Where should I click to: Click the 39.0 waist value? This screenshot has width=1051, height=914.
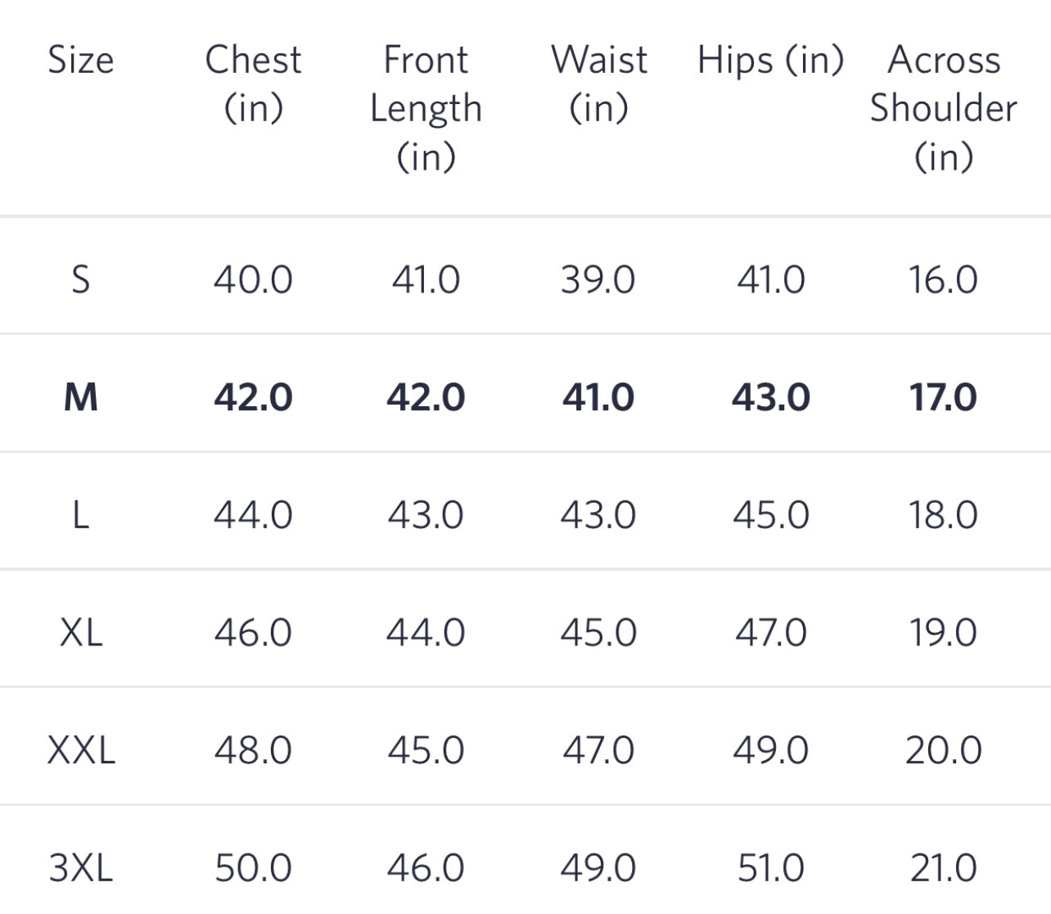click(598, 279)
